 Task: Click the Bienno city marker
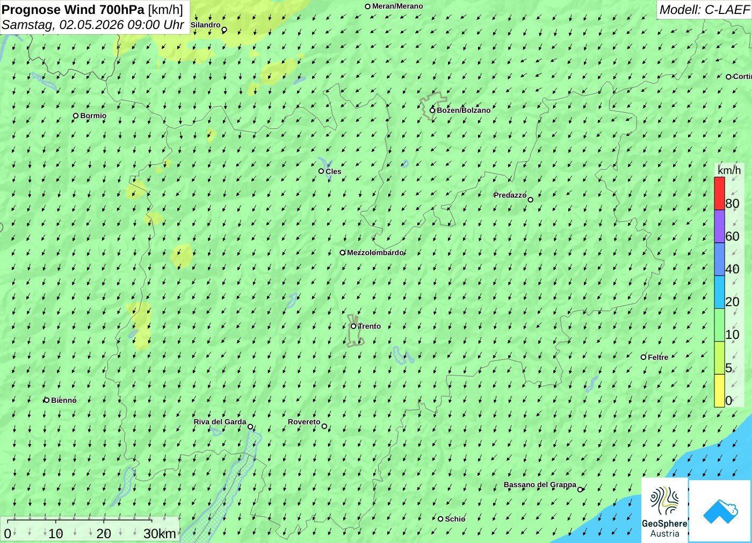[x=47, y=400]
